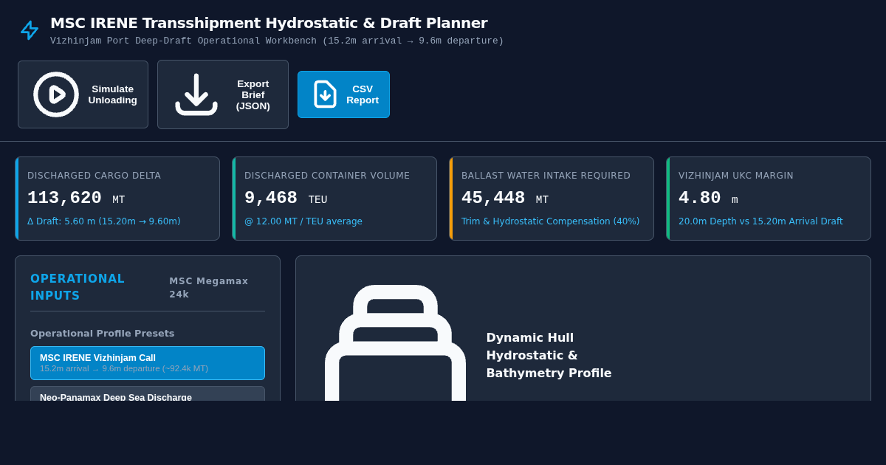Click DISCHARGED CARGO DELTA label

click(x=94, y=176)
